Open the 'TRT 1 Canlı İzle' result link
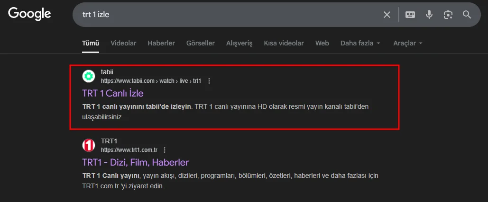This screenshot has height=202, width=488. [x=113, y=93]
